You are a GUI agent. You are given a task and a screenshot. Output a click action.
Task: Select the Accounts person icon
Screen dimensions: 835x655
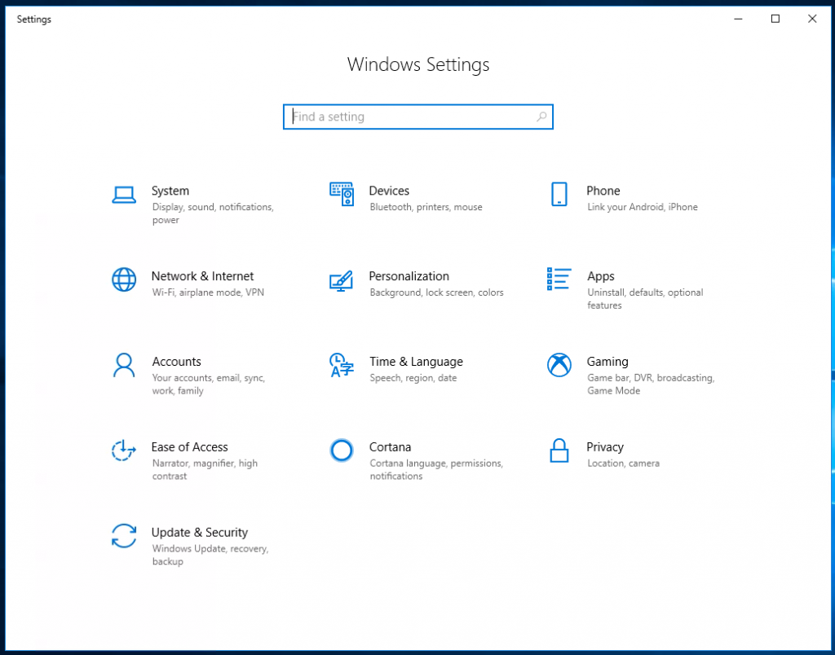(123, 365)
